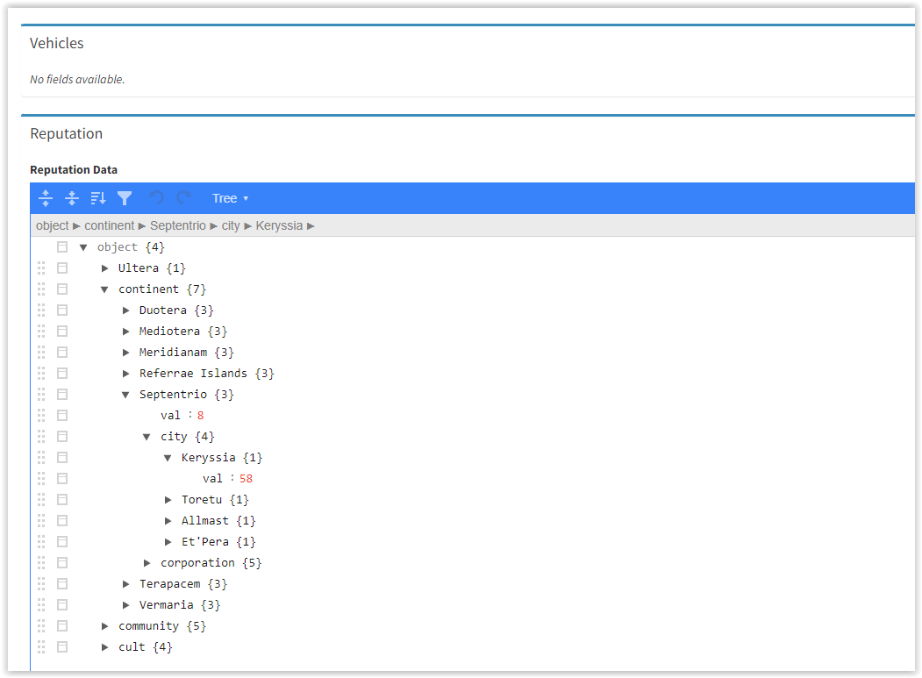This screenshot has width=922, height=678.
Task: Click the drag handle of Allmast row
Action: 41,521
